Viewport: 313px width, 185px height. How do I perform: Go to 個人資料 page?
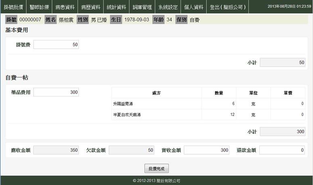(x=194, y=7)
